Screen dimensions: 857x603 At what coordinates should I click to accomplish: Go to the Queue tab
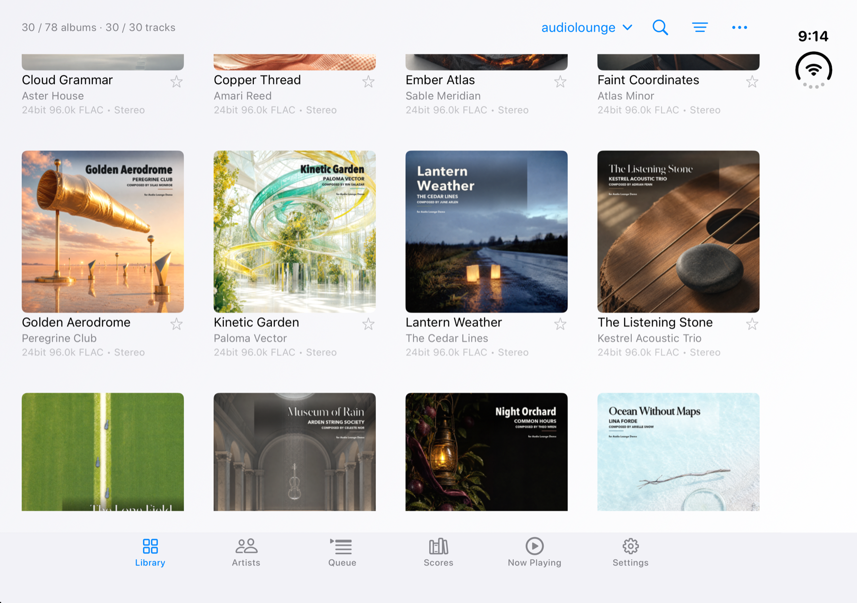click(x=342, y=553)
